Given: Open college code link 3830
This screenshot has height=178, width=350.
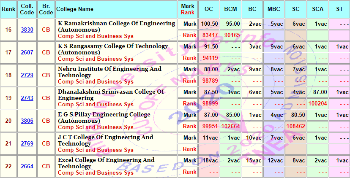Looking at the screenshot, I should point(27,30).
